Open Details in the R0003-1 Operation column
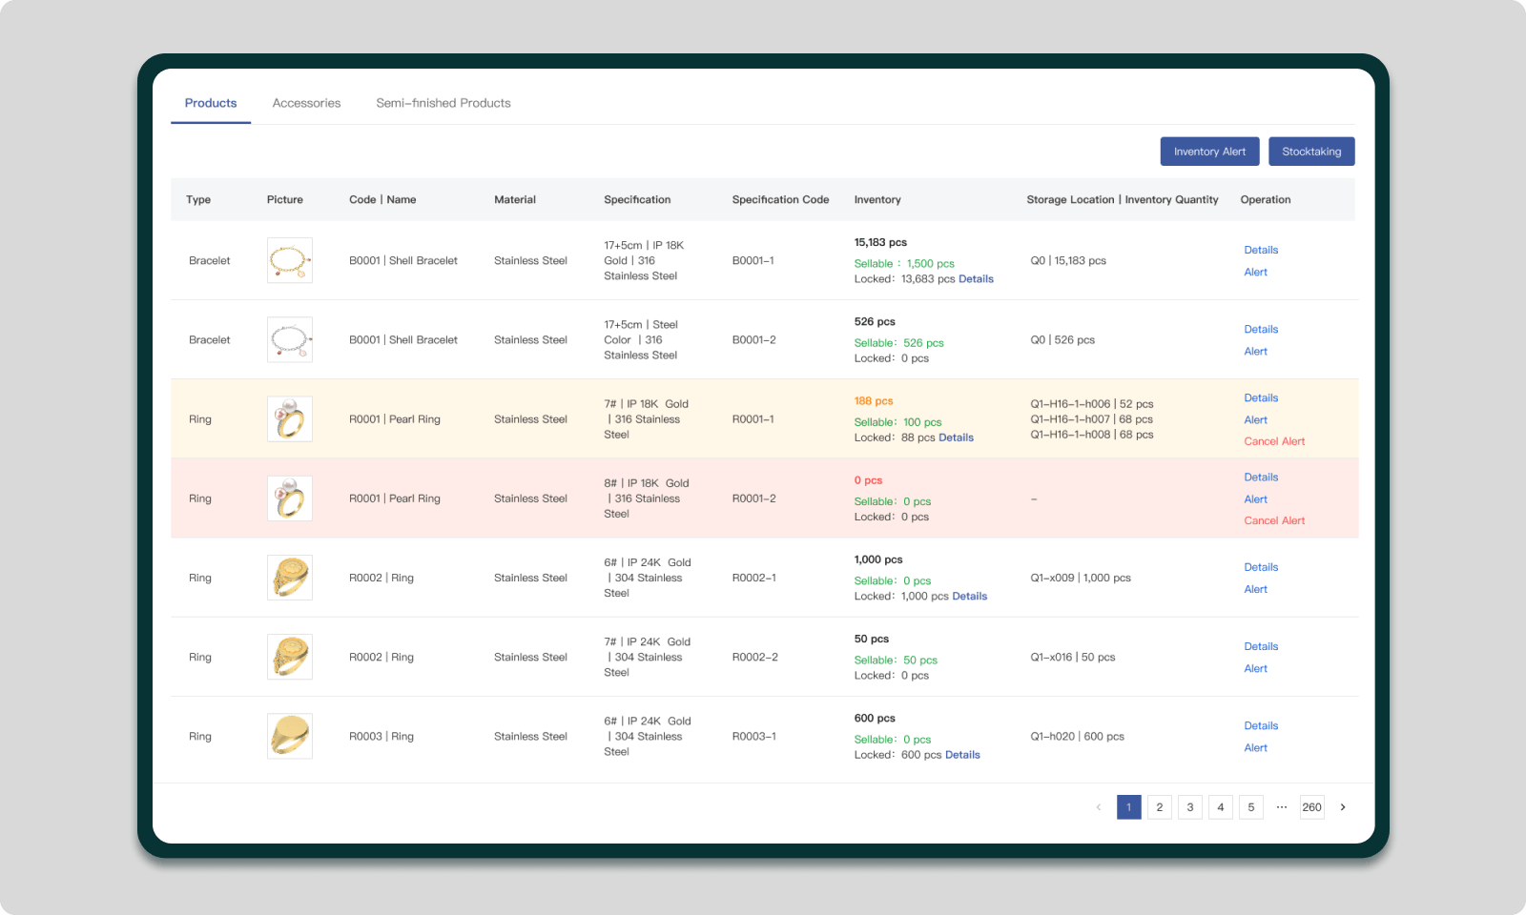The image size is (1526, 915). pos(1261,725)
